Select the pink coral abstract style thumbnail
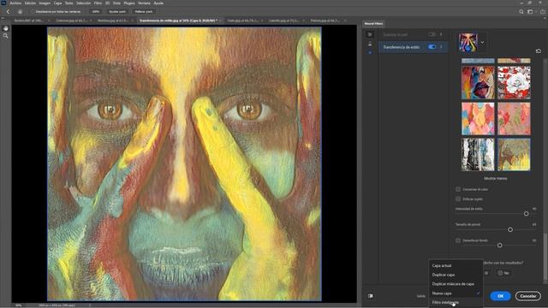This screenshot has width=548, height=308. (514, 119)
